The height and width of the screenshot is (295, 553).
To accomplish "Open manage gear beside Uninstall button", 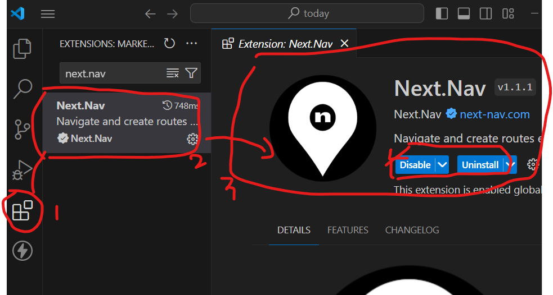I will click(533, 164).
